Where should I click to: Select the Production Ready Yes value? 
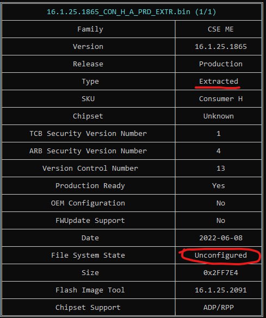(x=219, y=186)
